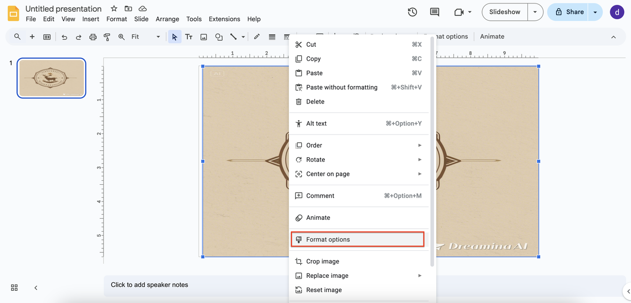Open the Extensions menu
This screenshot has width=631, height=303.
pyautogui.click(x=224, y=19)
